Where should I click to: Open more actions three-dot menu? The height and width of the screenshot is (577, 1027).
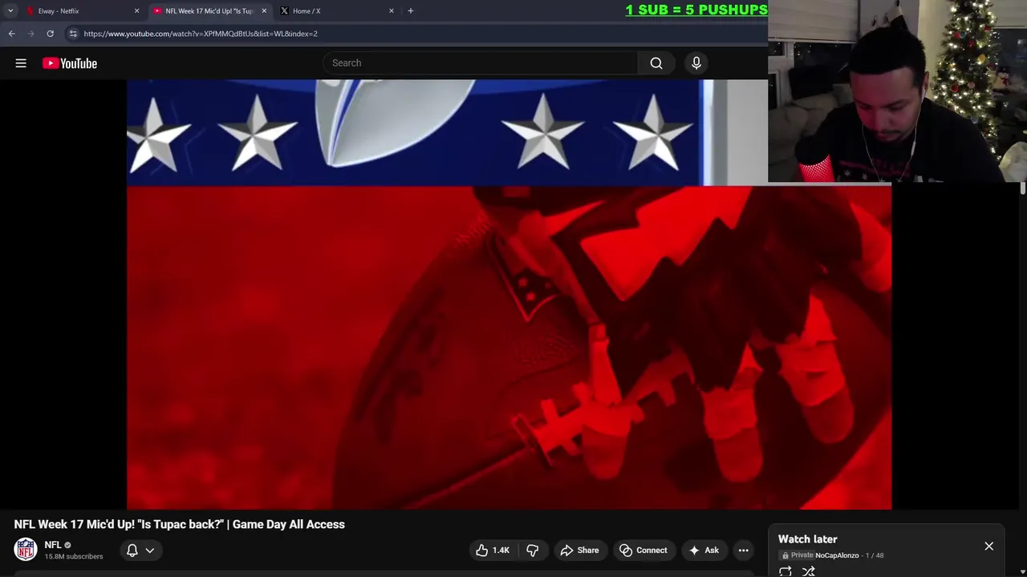pos(744,551)
